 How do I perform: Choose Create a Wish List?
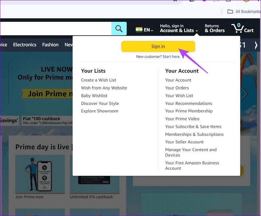tap(99, 80)
